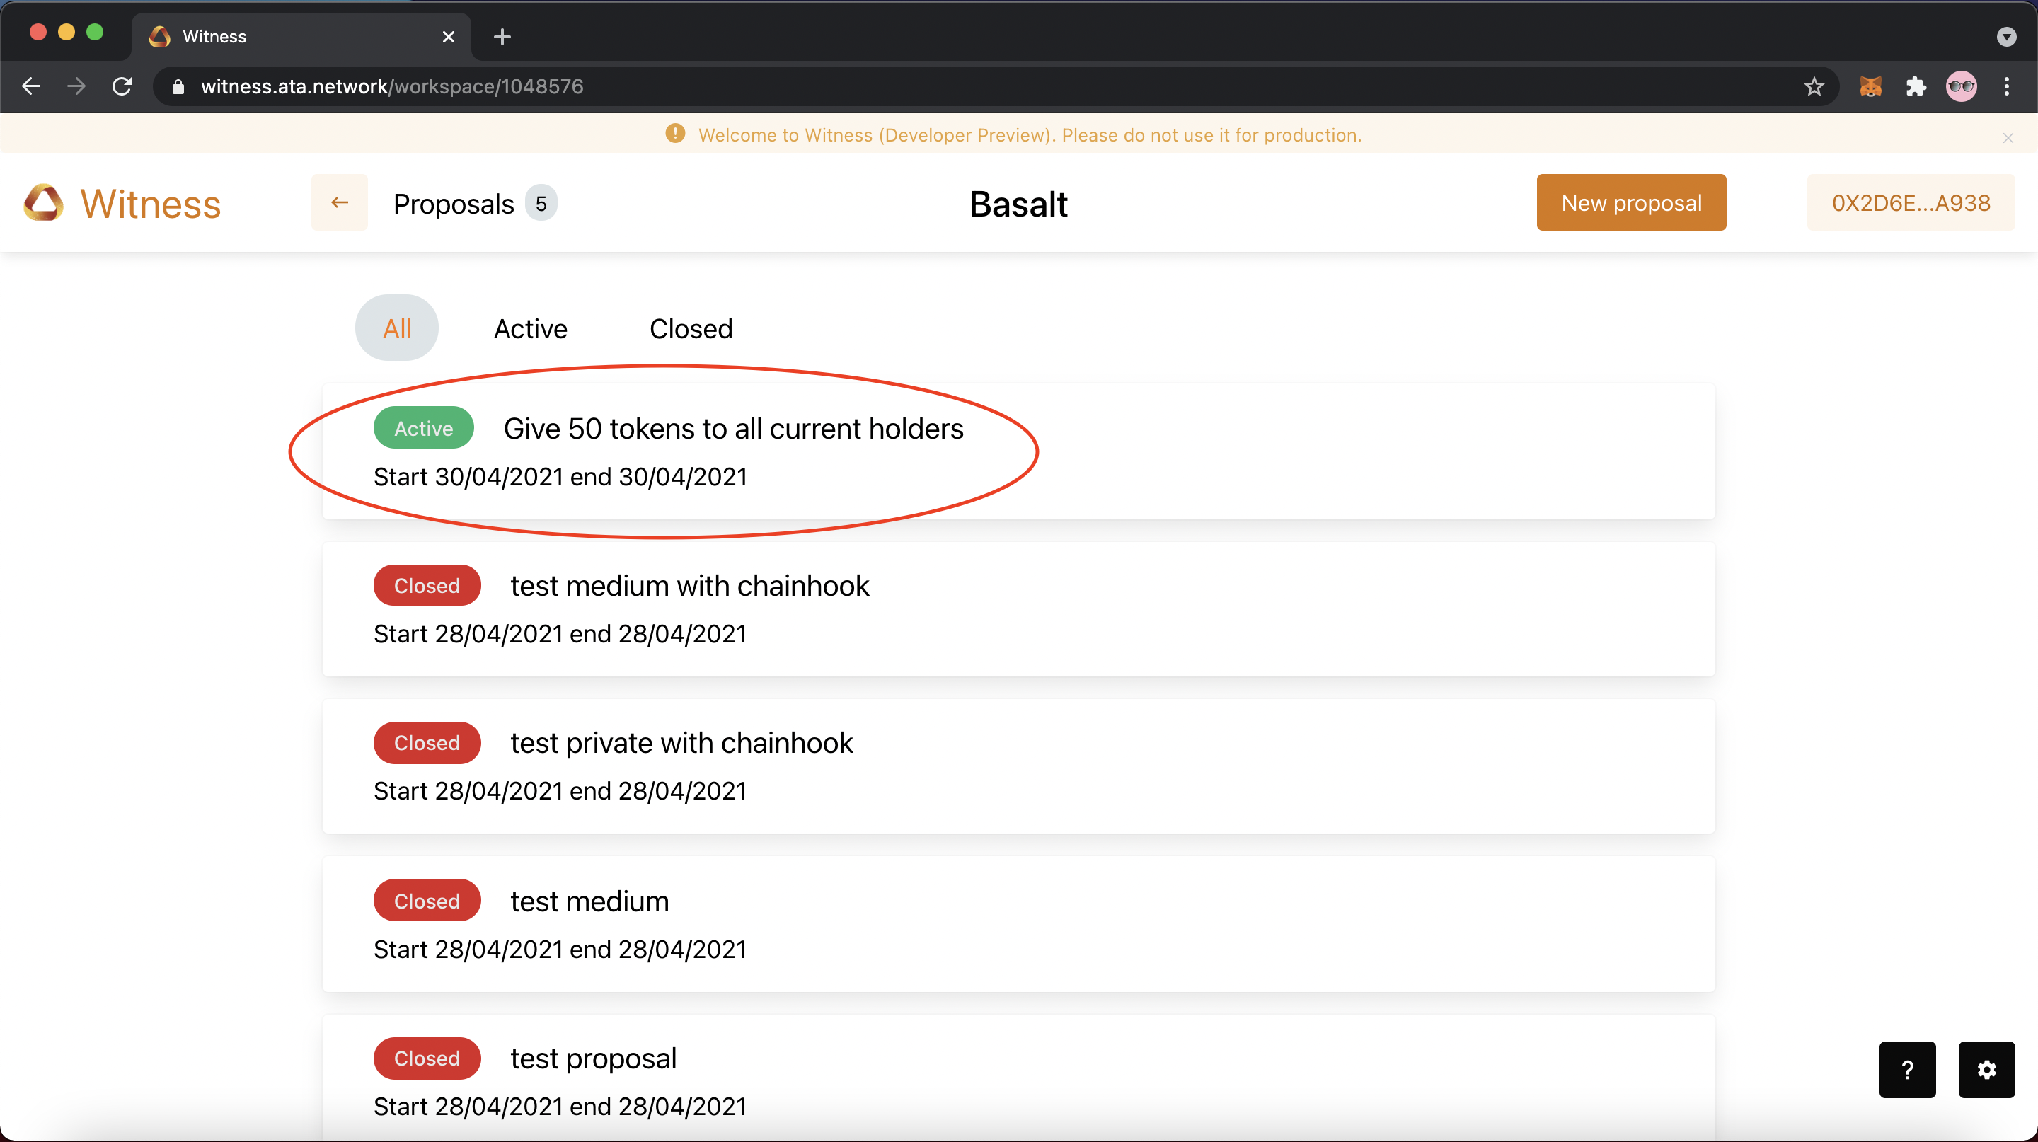The width and height of the screenshot is (2038, 1142).
Task: Click the banner warning exclamation icon
Action: (675, 134)
